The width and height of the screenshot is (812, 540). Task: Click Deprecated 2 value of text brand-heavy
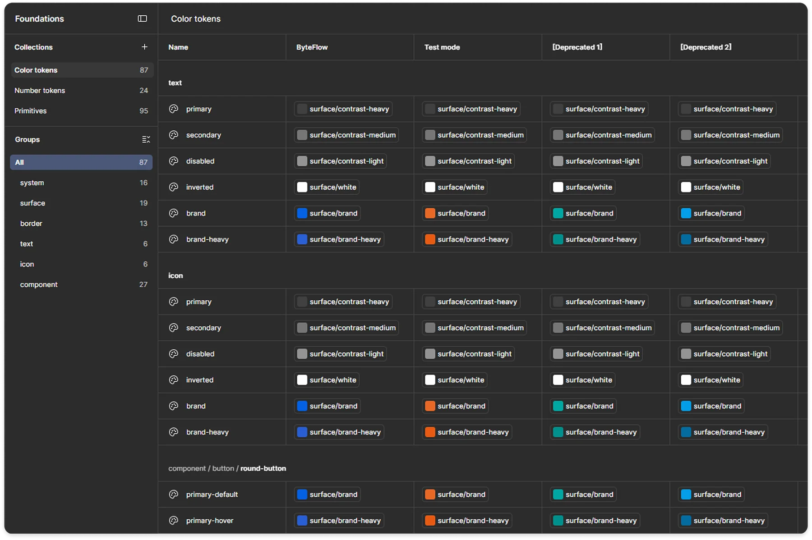click(723, 239)
